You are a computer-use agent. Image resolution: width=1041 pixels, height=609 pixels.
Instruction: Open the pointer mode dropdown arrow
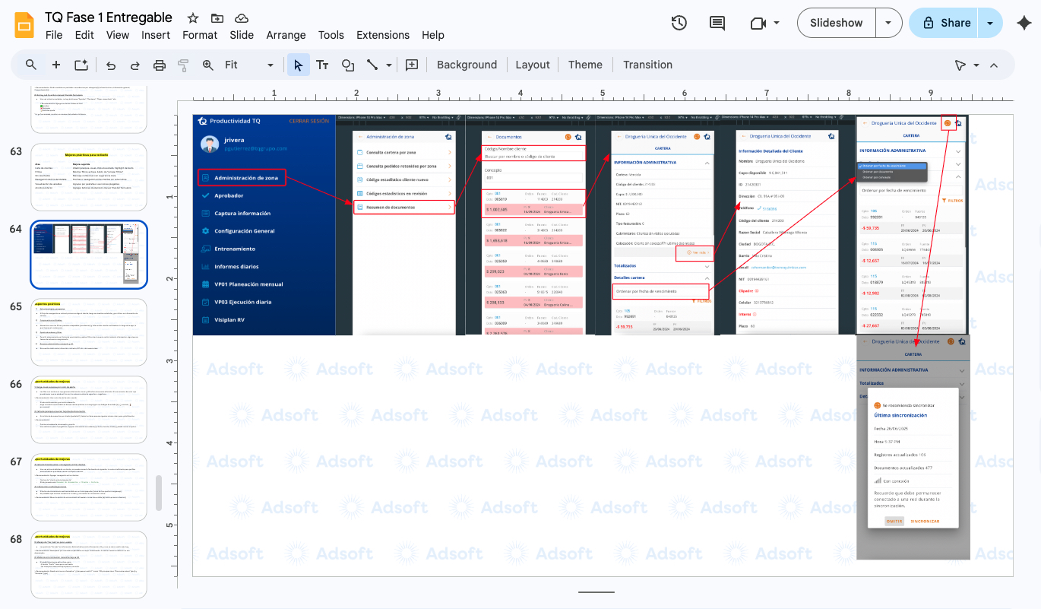coord(976,65)
